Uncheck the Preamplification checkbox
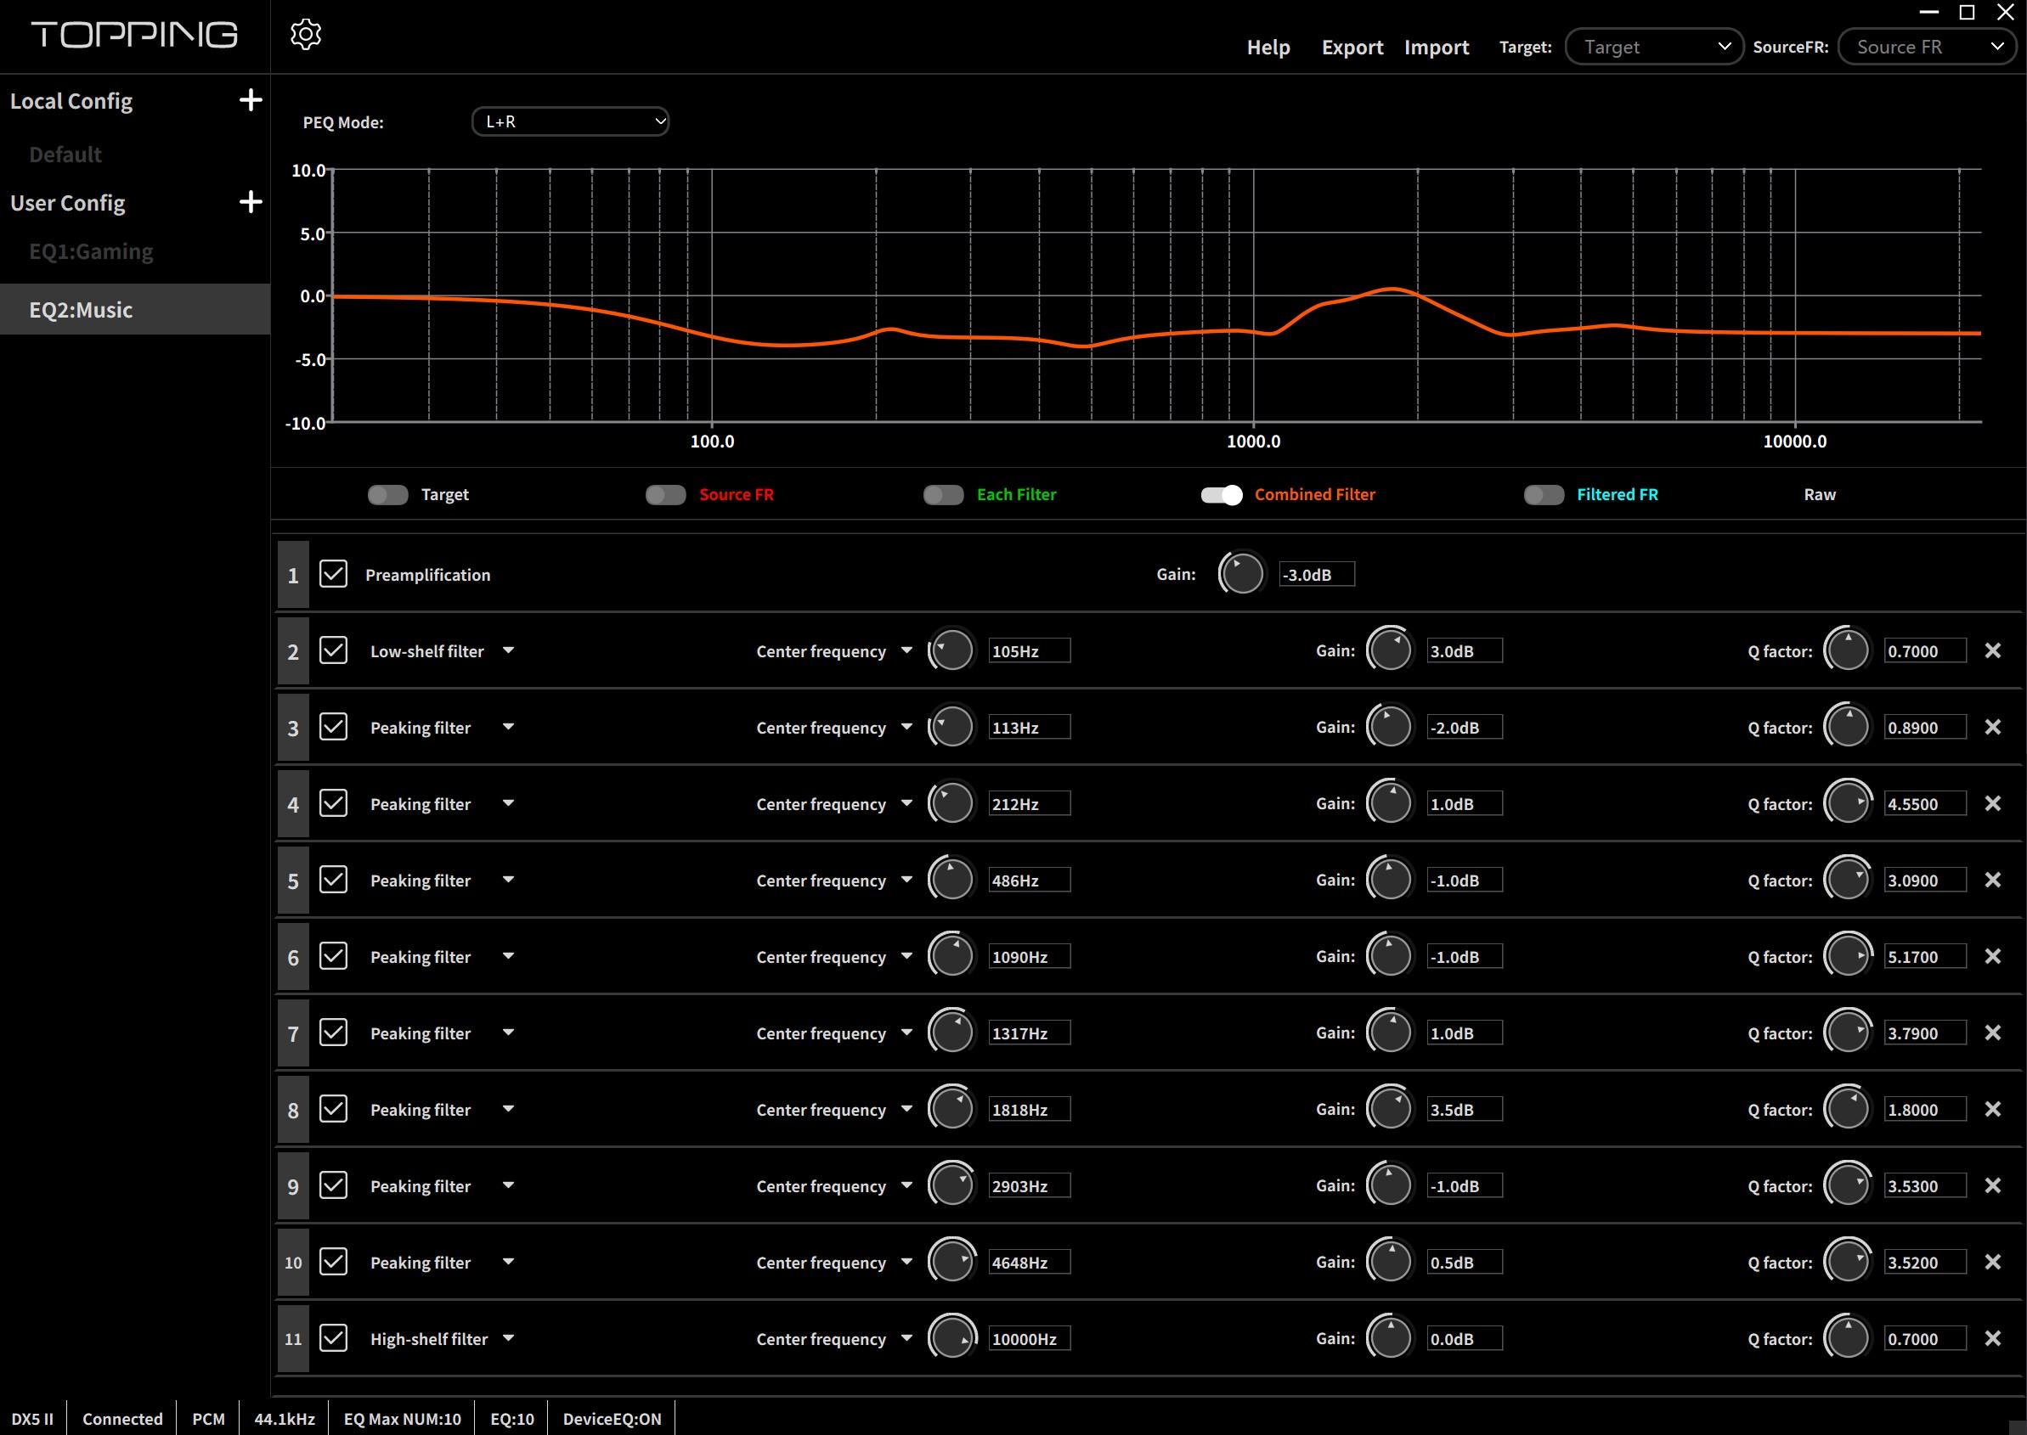The height and width of the screenshot is (1435, 2027). tap(333, 574)
